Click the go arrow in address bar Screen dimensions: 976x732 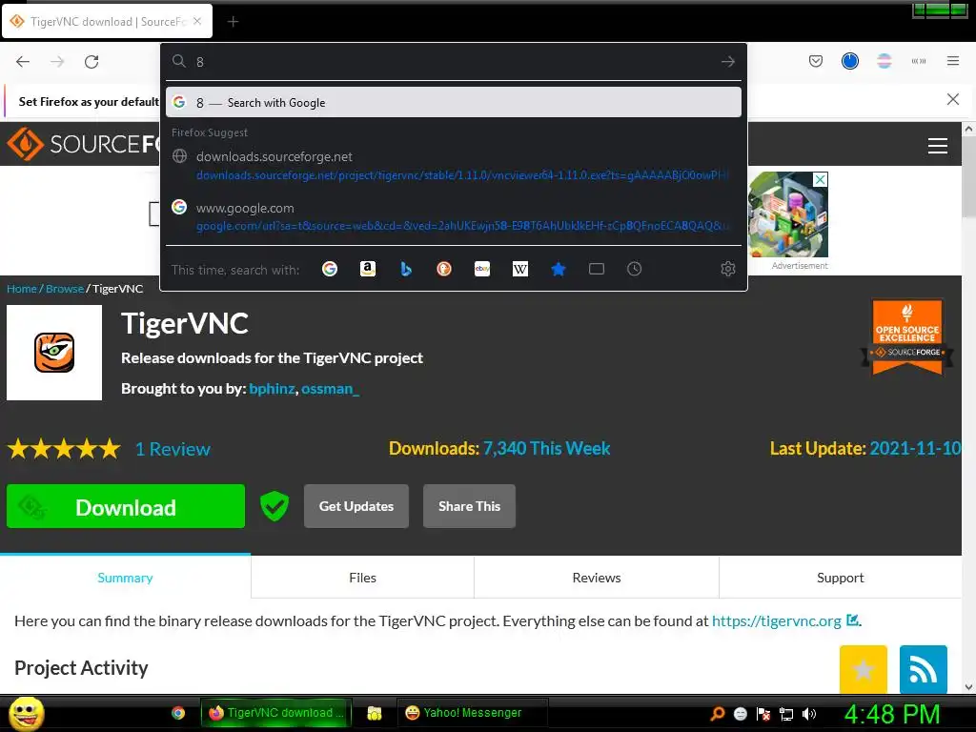click(x=727, y=62)
